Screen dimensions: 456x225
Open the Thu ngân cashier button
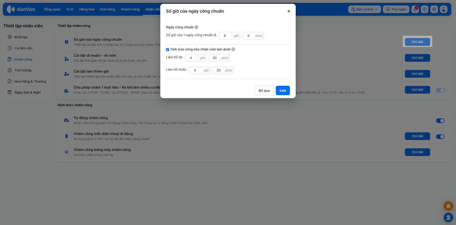396,9
